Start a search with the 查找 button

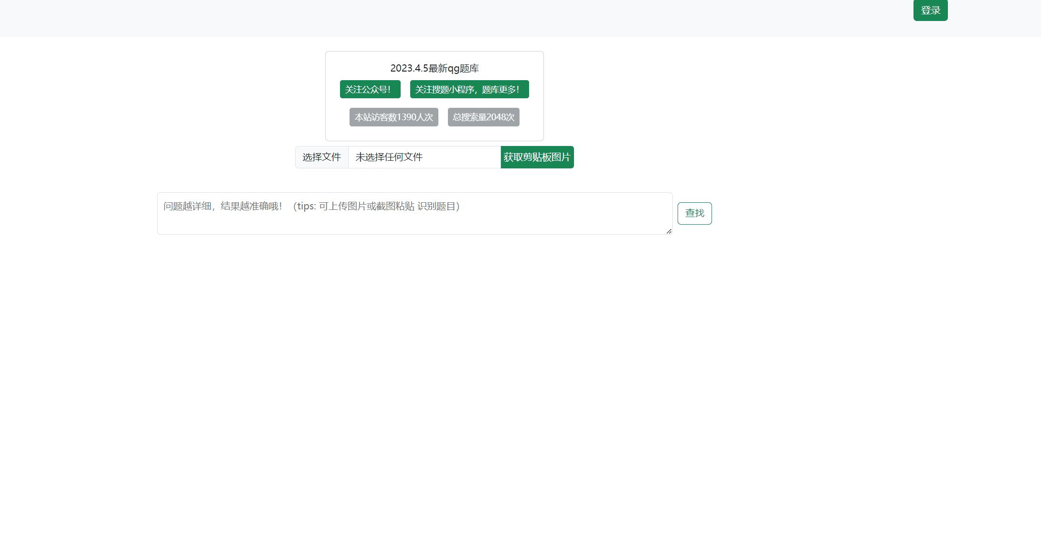(694, 213)
